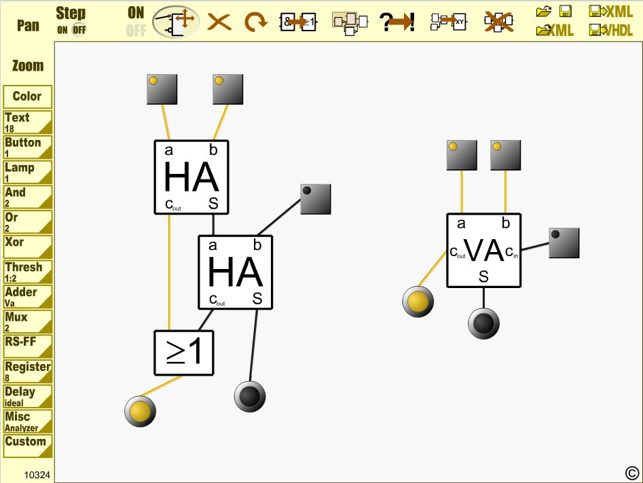Click the rotate arrow tool
Screen dimensions: 643x483
pos(256,22)
